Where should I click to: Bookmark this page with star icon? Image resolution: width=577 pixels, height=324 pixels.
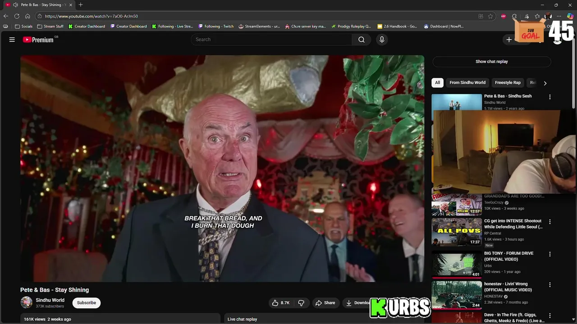[x=490, y=16]
